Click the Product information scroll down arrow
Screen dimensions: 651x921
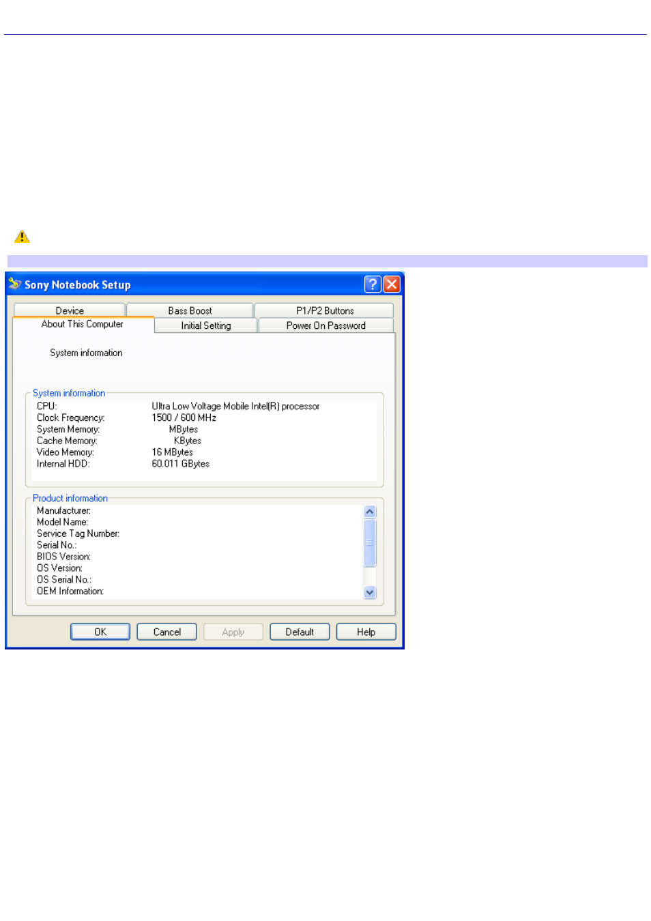370,592
